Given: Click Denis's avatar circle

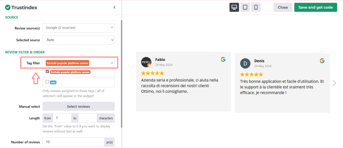Looking at the screenshot, I should click(245, 63).
